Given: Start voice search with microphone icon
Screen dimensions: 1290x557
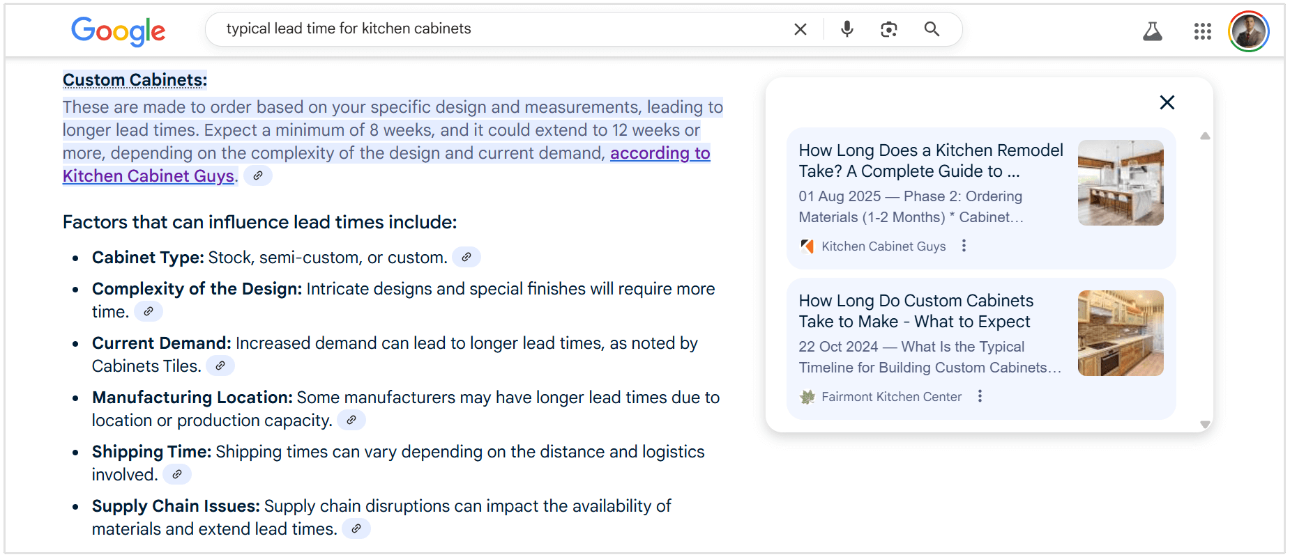Looking at the screenshot, I should (x=847, y=29).
